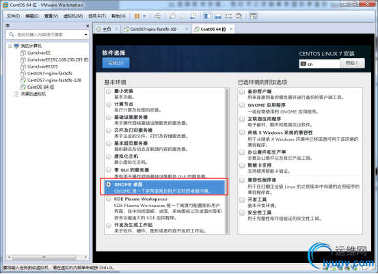The height and width of the screenshot is (274, 378).
Task: Open the 虚拟机(M) menu
Action: click(73, 16)
